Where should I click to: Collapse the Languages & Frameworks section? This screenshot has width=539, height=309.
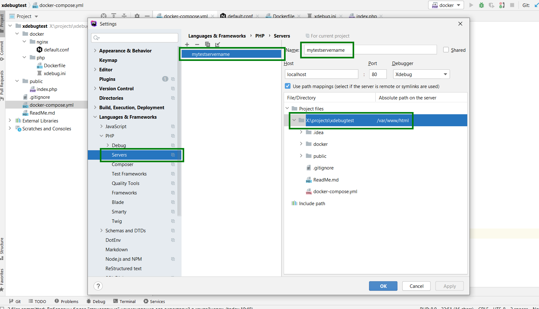(95, 117)
